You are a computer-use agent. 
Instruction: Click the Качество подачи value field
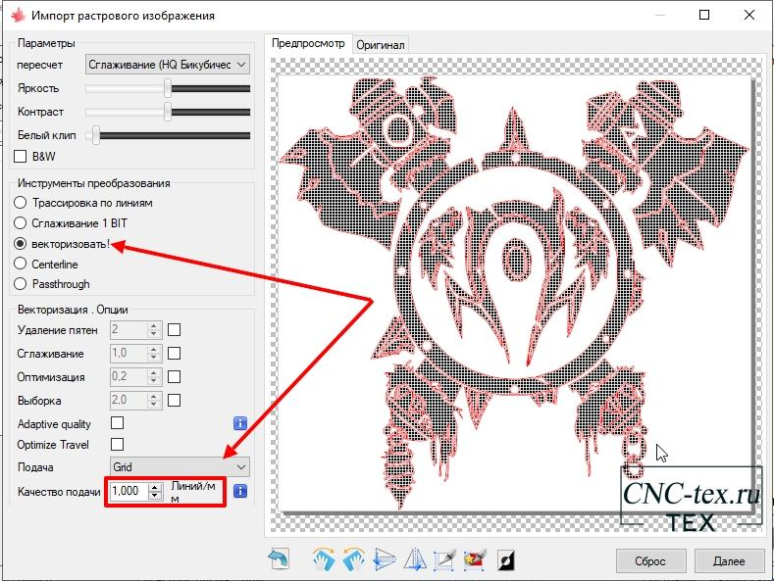click(x=129, y=491)
